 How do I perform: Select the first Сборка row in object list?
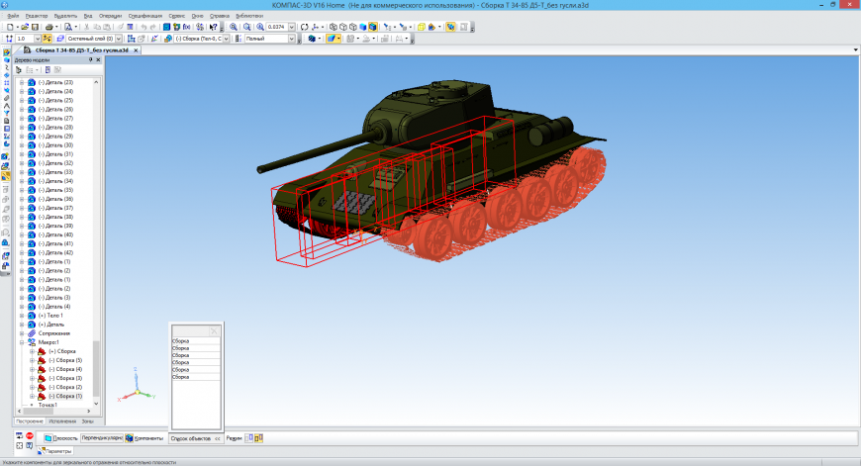(196, 341)
